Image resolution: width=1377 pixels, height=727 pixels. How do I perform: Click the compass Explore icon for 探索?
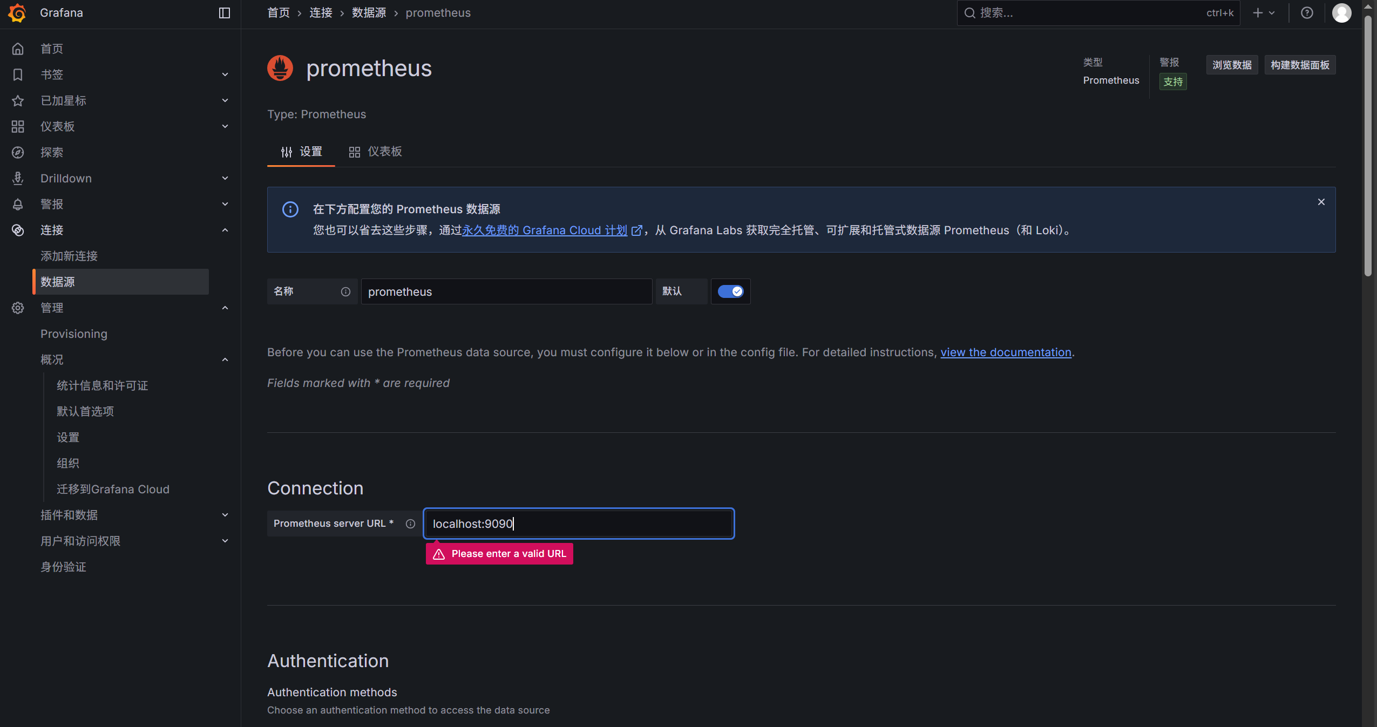pos(18,152)
